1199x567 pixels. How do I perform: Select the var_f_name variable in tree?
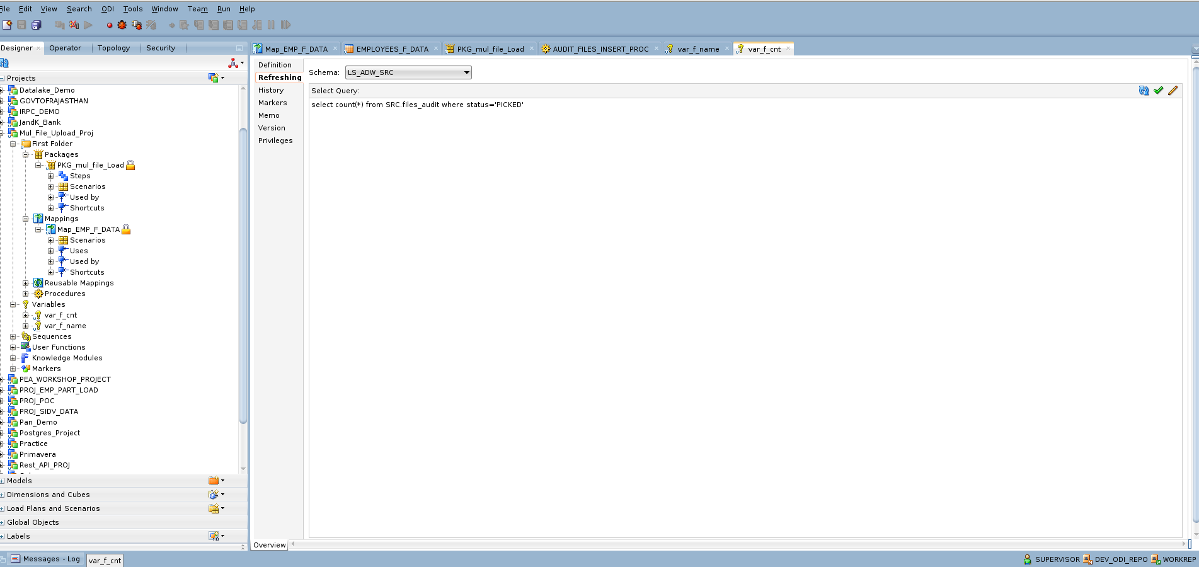(x=65, y=326)
